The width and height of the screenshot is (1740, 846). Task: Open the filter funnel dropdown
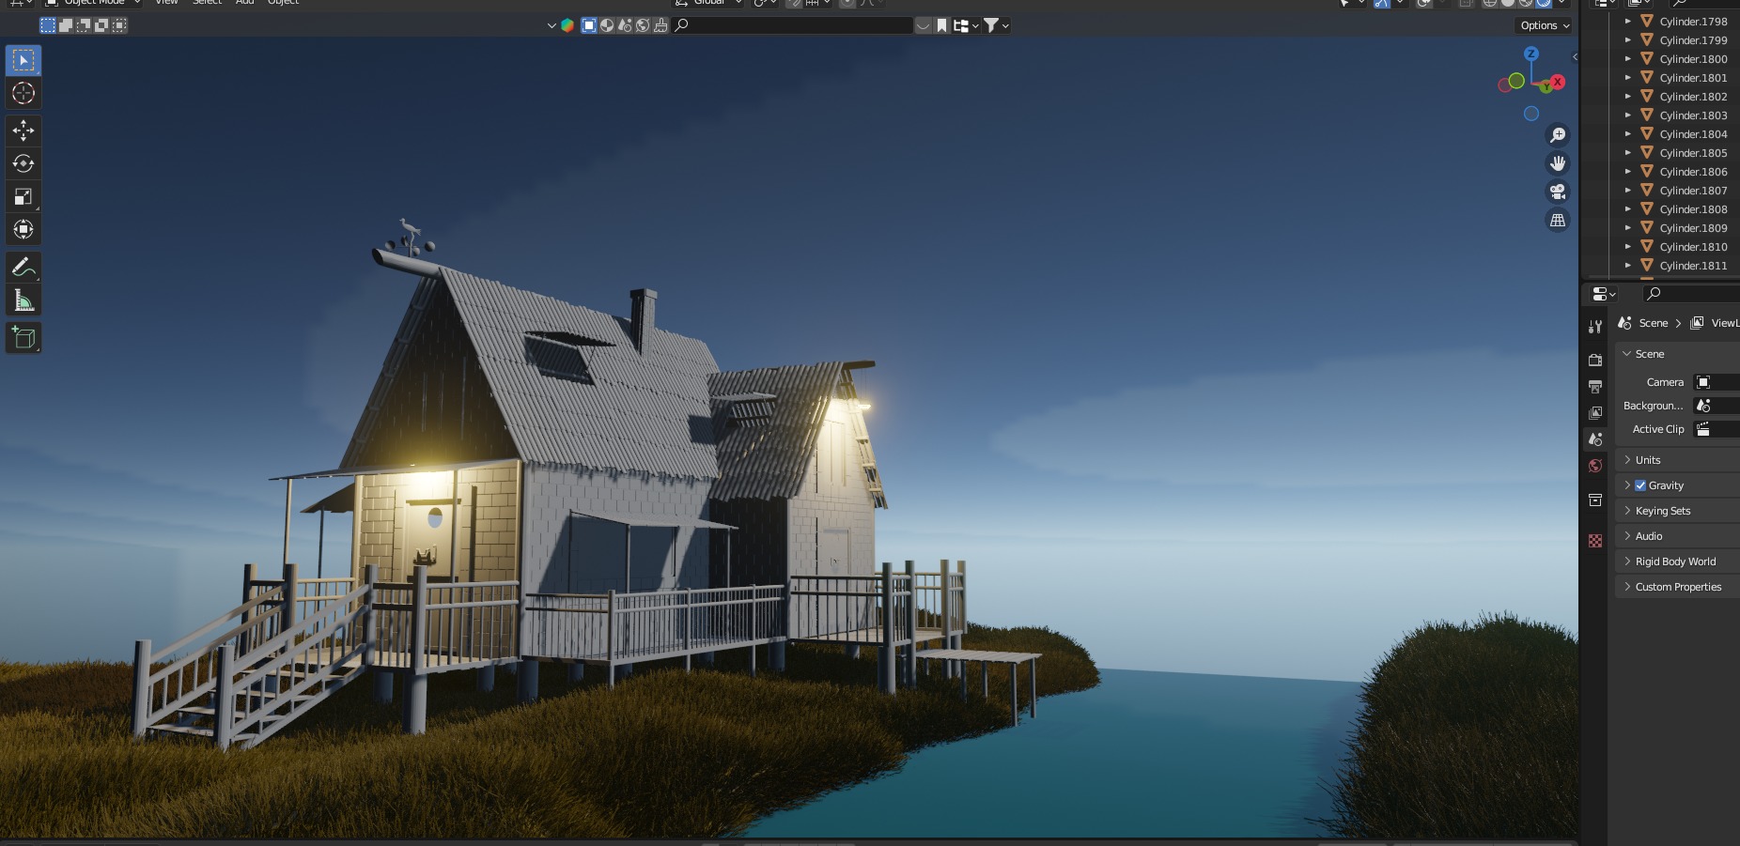pos(996,25)
